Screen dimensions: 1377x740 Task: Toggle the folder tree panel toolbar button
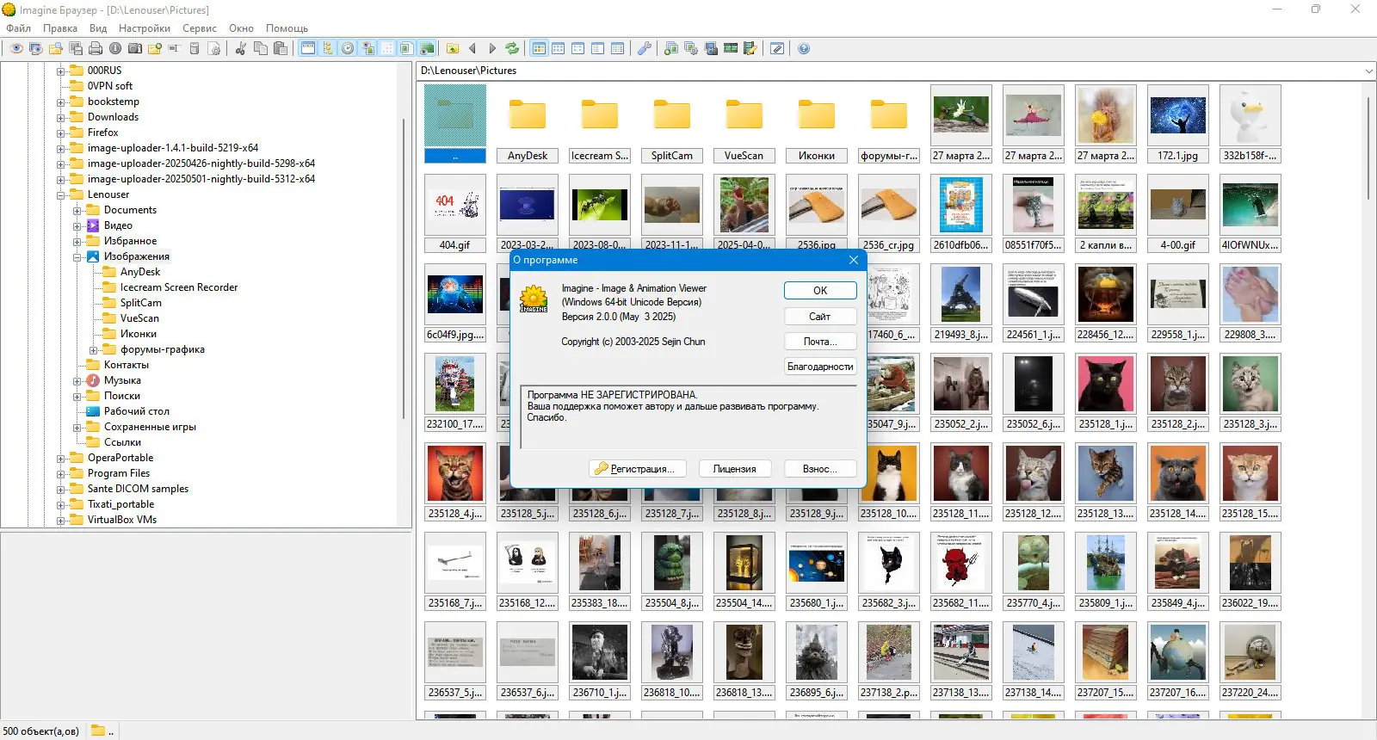[328, 49]
